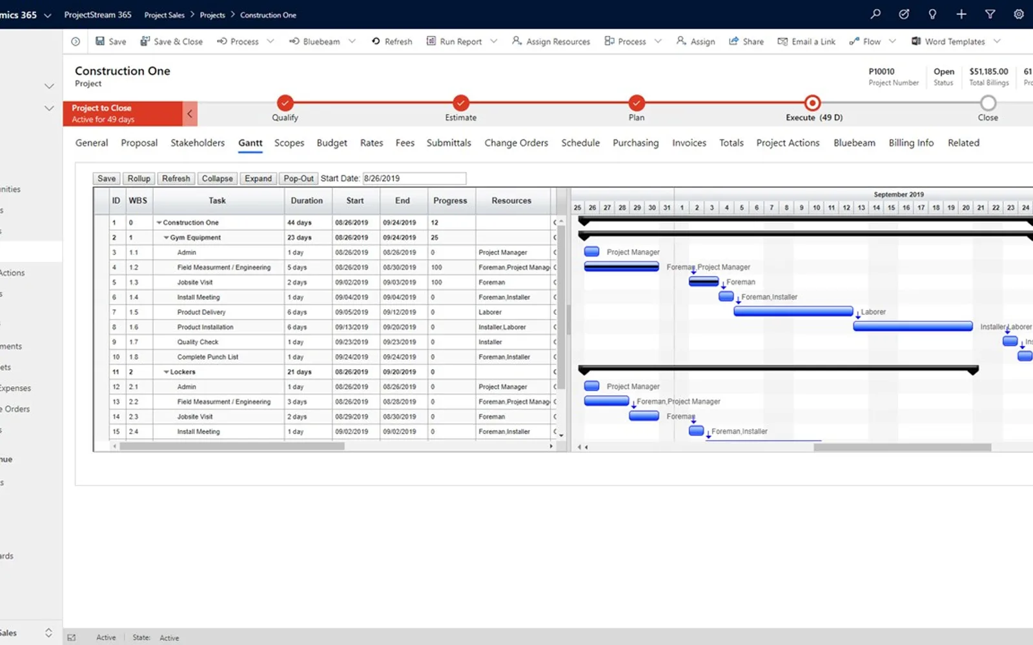The width and height of the screenshot is (1033, 645).
Task: Select the Execute stage circle
Action: coord(812,103)
